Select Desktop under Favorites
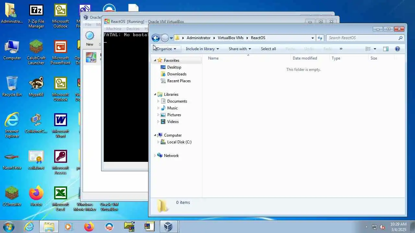Image resolution: width=415 pixels, height=233 pixels. point(174,67)
